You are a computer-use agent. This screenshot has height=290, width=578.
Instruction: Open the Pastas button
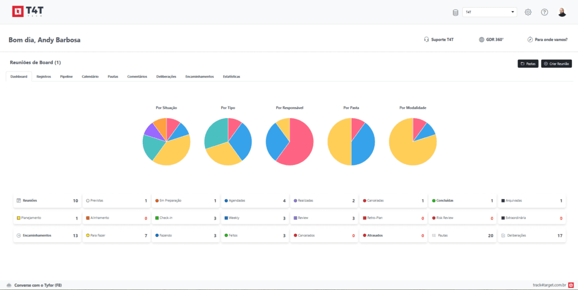click(x=528, y=64)
